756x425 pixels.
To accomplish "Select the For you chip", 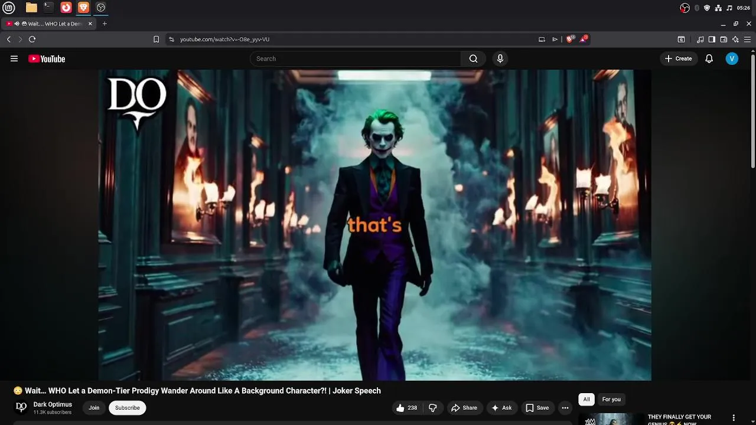I will pos(611,400).
